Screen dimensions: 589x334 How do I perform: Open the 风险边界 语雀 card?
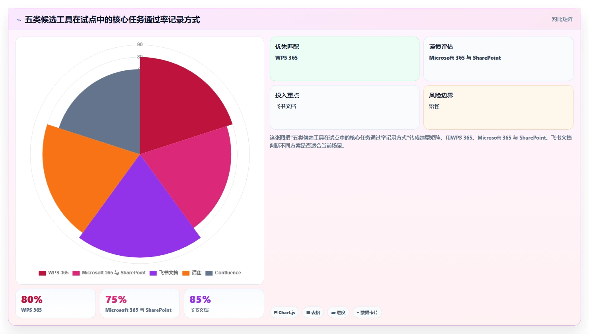click(498, 107)
